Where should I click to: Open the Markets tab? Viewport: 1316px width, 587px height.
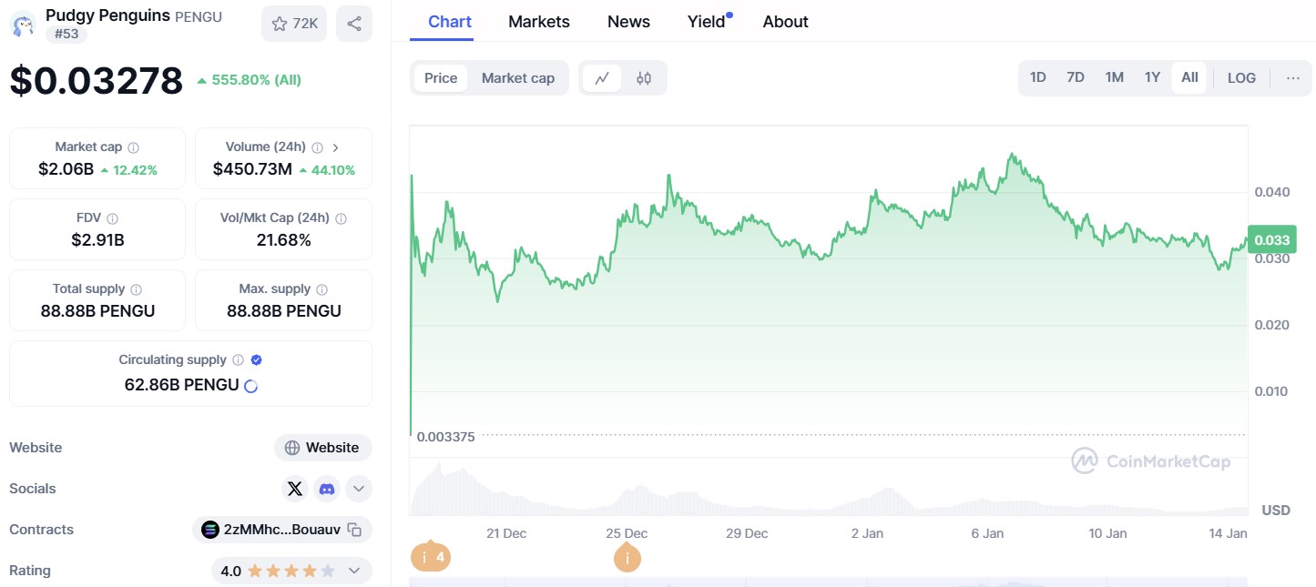[539, 22]
